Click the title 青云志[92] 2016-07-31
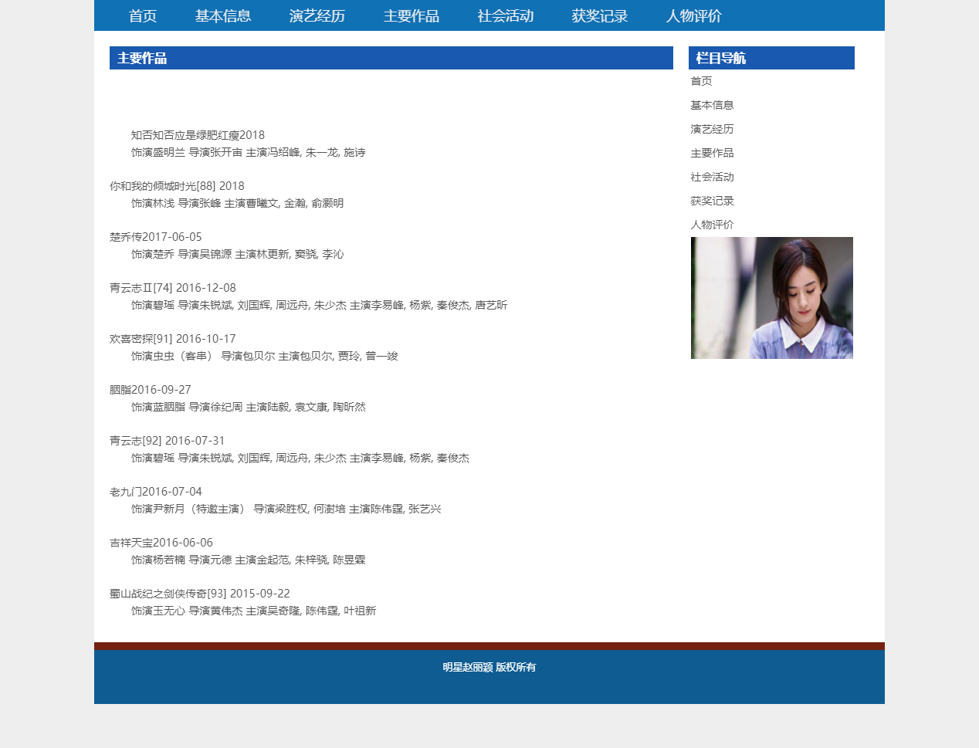979x748 pixels. (x=168, y=441)
